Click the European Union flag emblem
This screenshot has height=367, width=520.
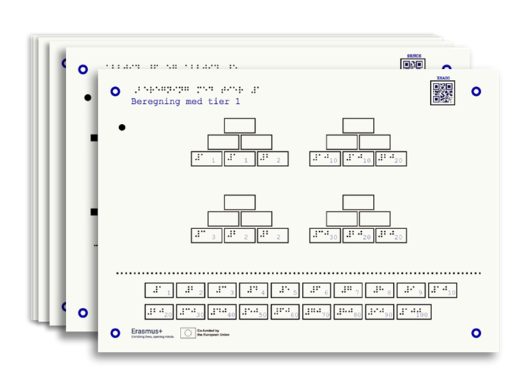[x=188, y=333]
